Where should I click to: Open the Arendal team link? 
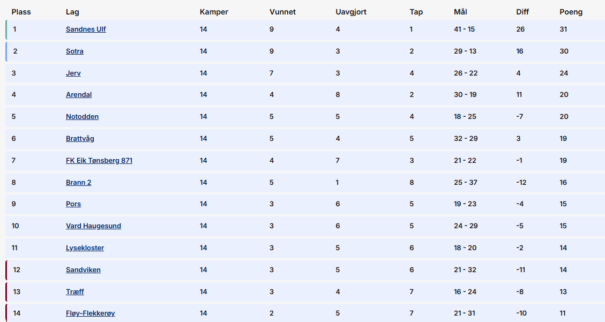pyautogui.click(x=79, y=95)
